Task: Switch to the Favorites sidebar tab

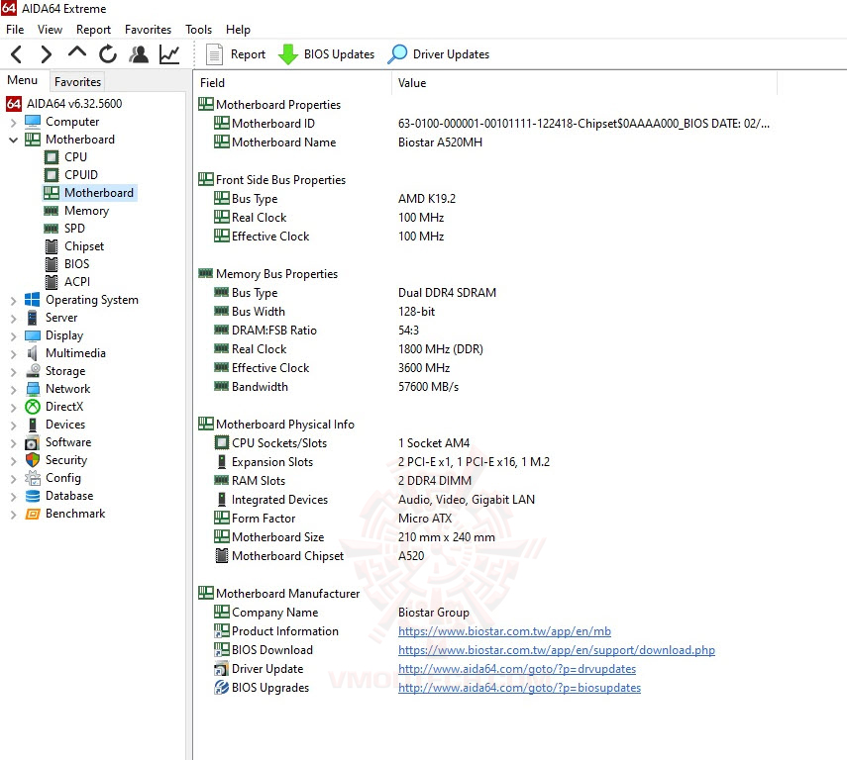Action: click(78, 81)
